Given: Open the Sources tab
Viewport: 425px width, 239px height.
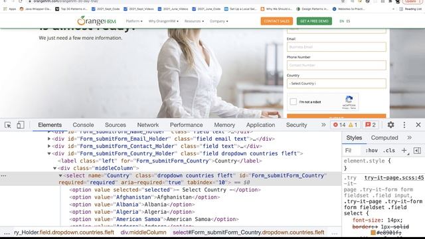Looking at the screenshot, I should click(116, 125).
